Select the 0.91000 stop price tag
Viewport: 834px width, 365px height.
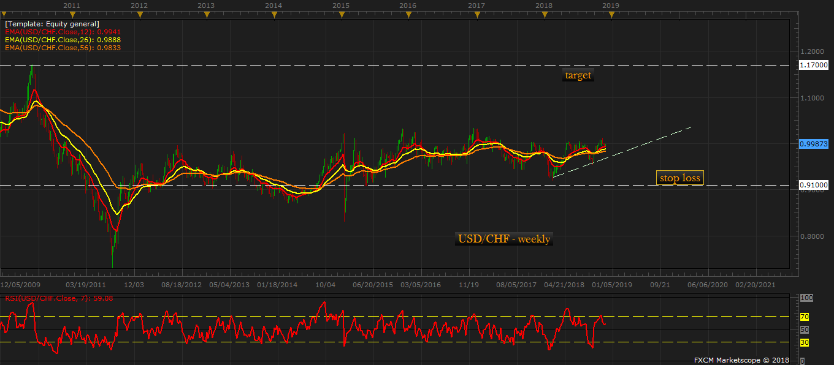click(x=814, y=185)
